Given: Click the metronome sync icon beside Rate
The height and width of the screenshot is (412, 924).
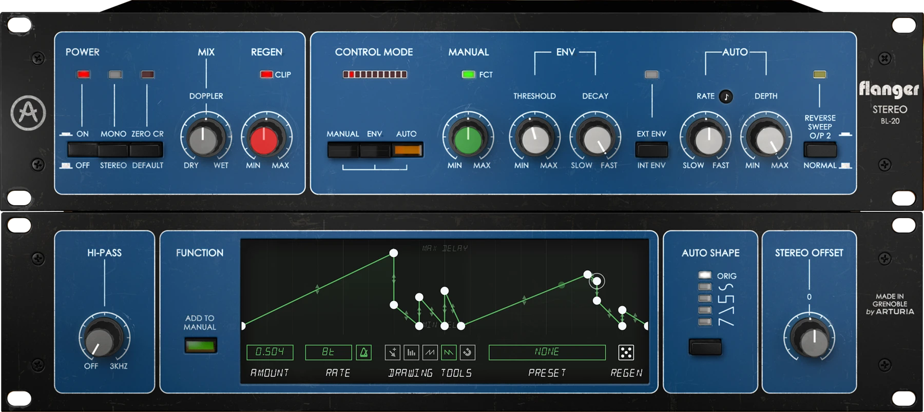Looking at the screenshot, I should click(x=363, y=352).
